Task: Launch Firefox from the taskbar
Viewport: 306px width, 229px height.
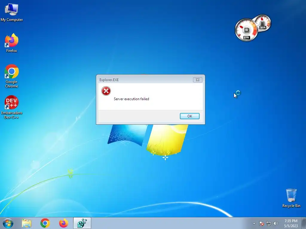Action: tap(64, 223)
